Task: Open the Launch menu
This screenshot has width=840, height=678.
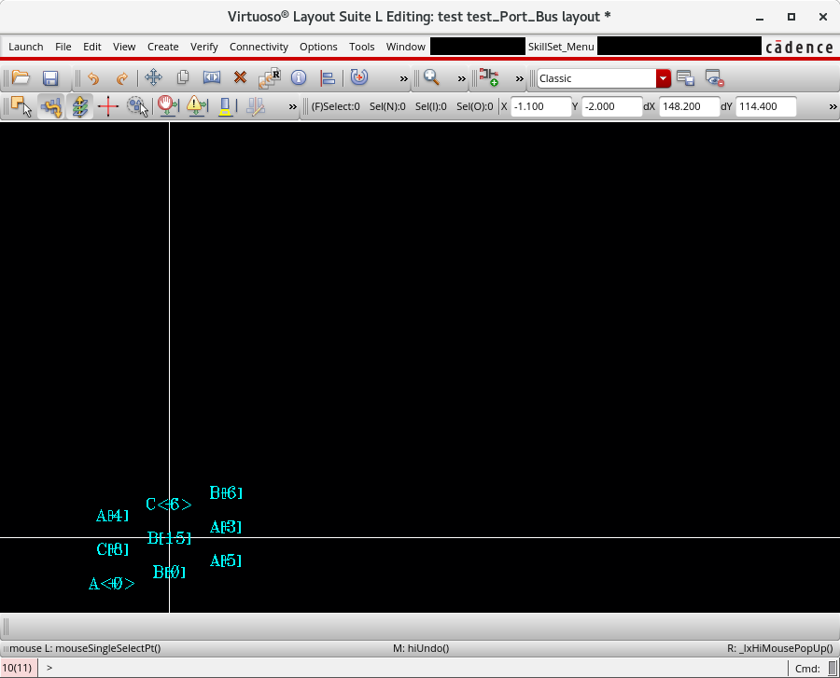Action: point(26,47)
